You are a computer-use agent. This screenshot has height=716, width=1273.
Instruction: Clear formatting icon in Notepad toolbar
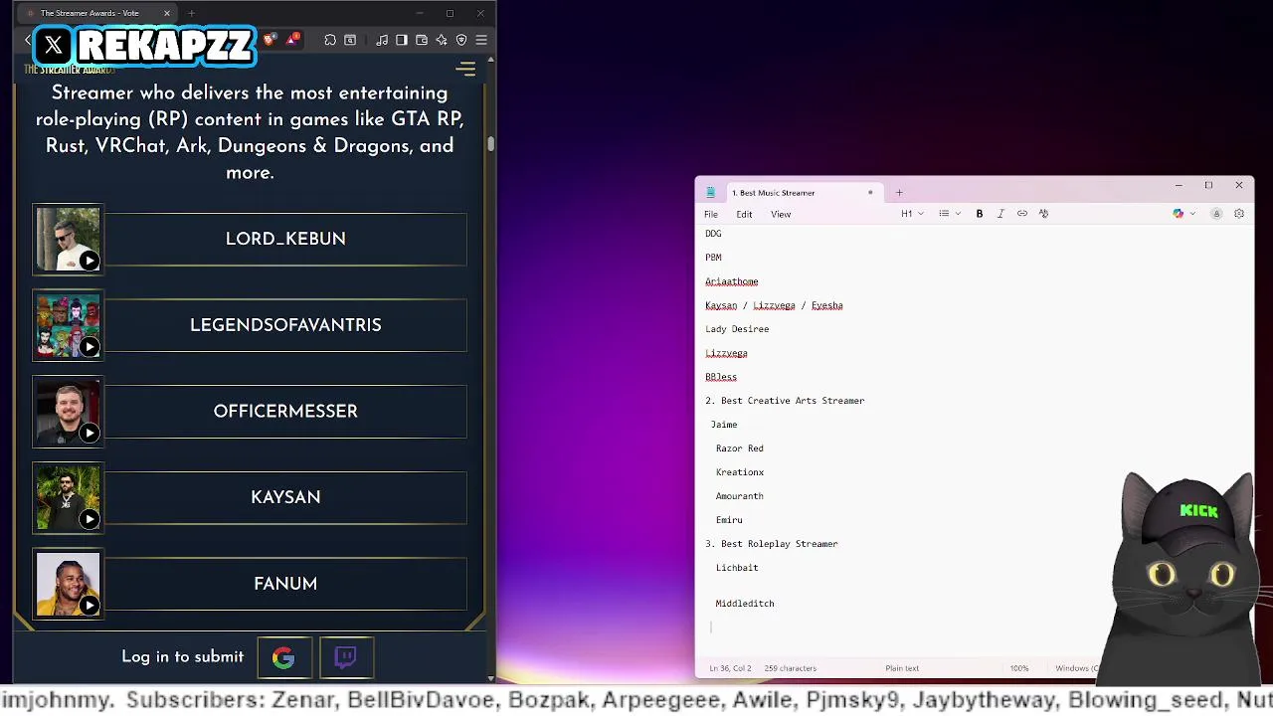point(1043,214)
